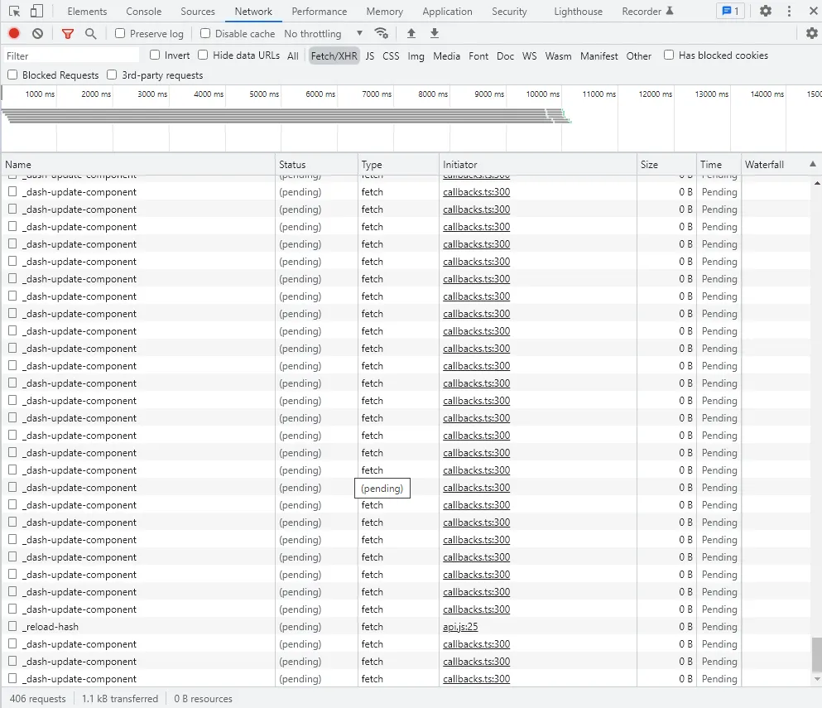This screenshot has height=708, width=822.
Task: Select the _reload-hash request
Action: 50,627
